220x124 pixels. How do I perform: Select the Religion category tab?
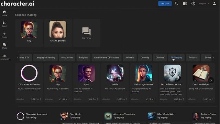[83, 58]
